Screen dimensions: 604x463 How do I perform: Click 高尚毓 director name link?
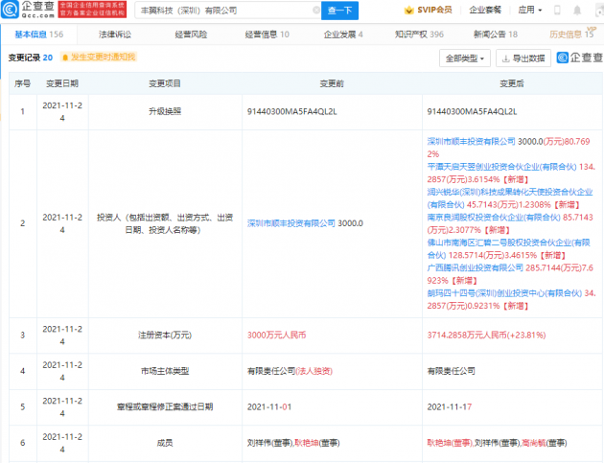click(532, 443)
